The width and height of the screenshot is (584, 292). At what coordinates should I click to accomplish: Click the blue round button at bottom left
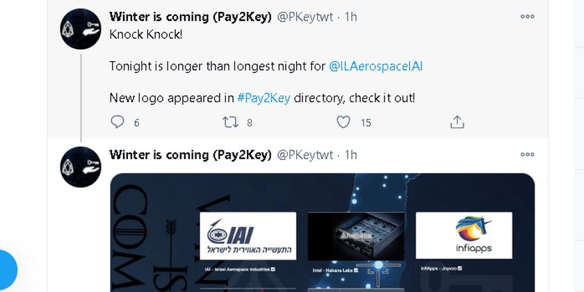point(6,270)
